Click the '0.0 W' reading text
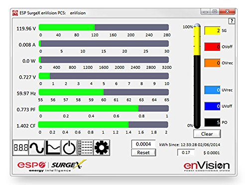Screen dimensions: 249x185 [29, 61]
